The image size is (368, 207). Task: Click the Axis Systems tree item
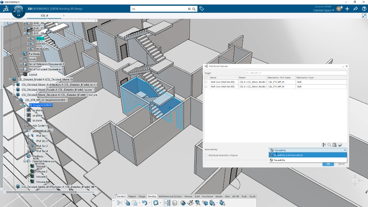pos(40,126)
